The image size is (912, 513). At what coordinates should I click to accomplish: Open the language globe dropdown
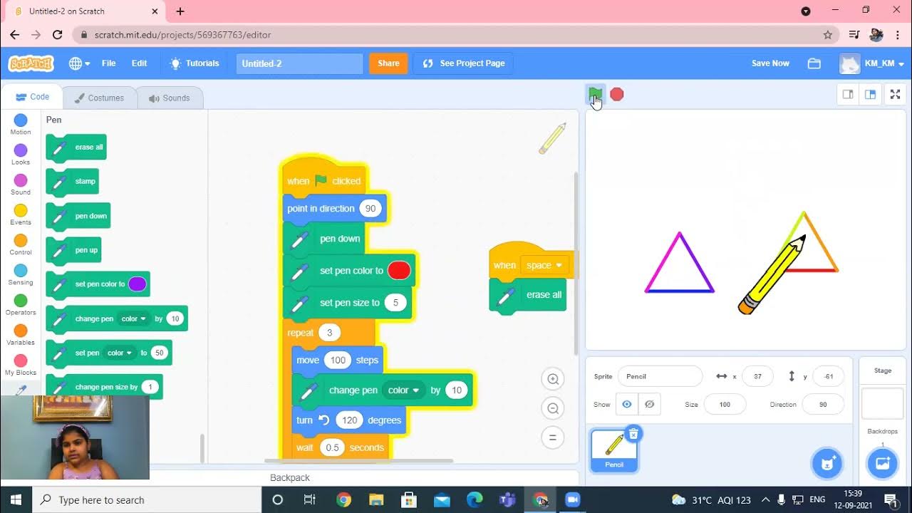(79, 63)
